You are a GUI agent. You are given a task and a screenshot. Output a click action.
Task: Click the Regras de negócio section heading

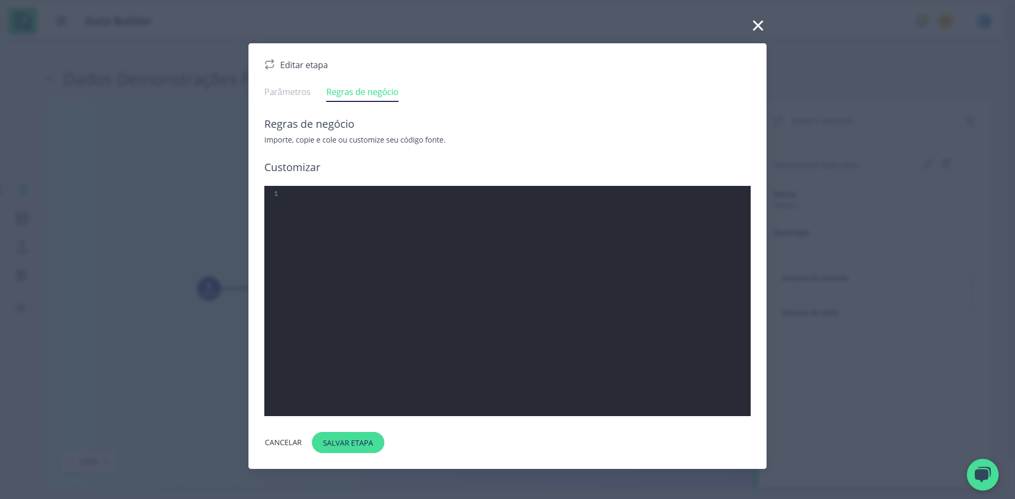309,124
